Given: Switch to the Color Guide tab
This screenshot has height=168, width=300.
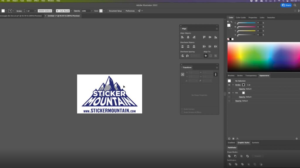Looking at the screenshot, I should (x=241, y=17).
